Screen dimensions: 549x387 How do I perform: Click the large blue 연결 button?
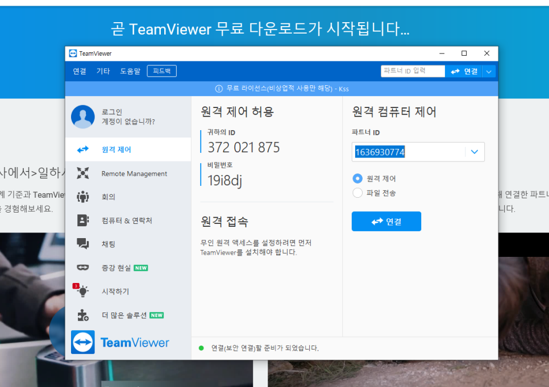click(386, 221)
